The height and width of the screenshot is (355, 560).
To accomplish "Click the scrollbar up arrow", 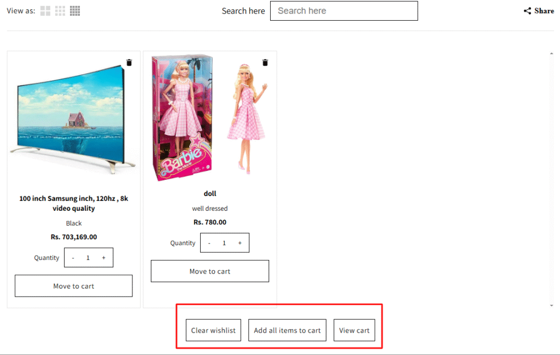I will [x=552, y=54].
